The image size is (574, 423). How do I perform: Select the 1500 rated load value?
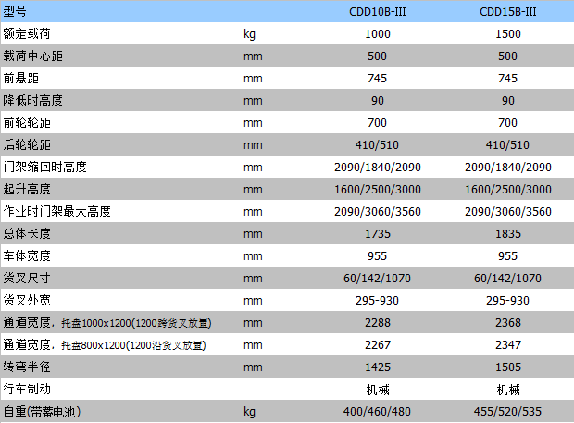[x=507, y=33]
